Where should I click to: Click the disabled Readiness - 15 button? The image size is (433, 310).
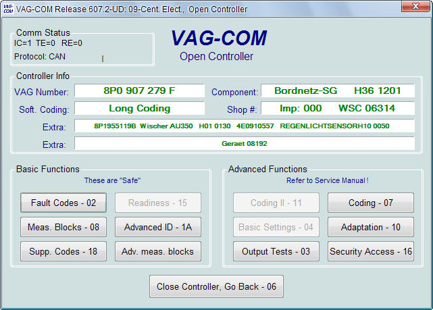[157, 203]
